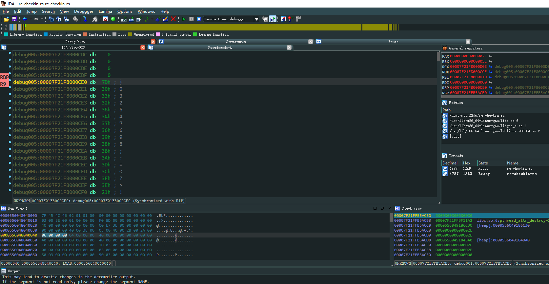Click the red warning triangle toolbar icon
The image size is (549, 284).
pos(105,19)
